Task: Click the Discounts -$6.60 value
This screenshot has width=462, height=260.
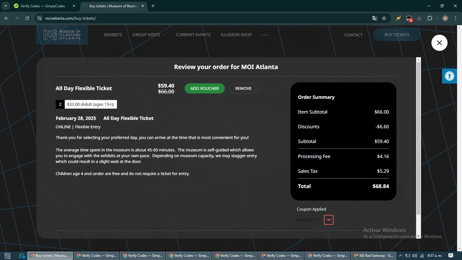Action: [x=382, y=127]
